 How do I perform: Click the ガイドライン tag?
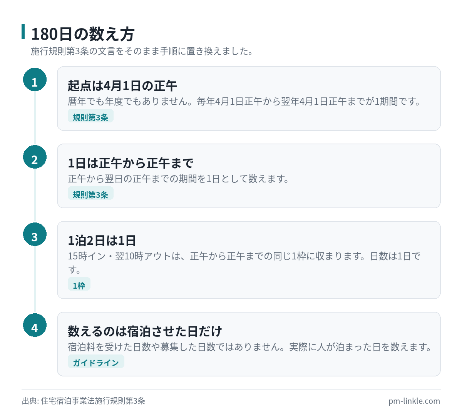tap(96, 361)
